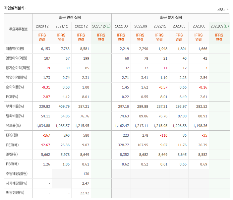Open the 더보기 link
Viewport: 233px width, 200px height.
pos(221,10)
